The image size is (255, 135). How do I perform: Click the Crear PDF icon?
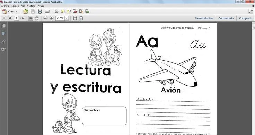[x=5, y=11]
